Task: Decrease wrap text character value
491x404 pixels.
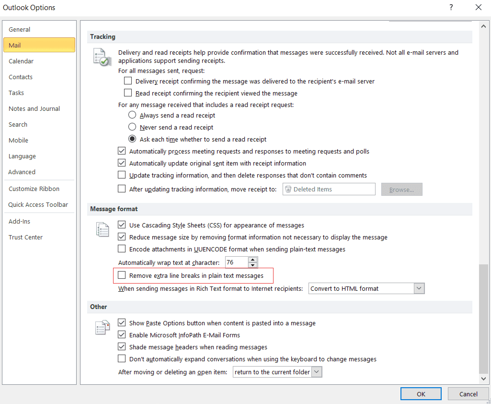Action: (x=253, y=265)
